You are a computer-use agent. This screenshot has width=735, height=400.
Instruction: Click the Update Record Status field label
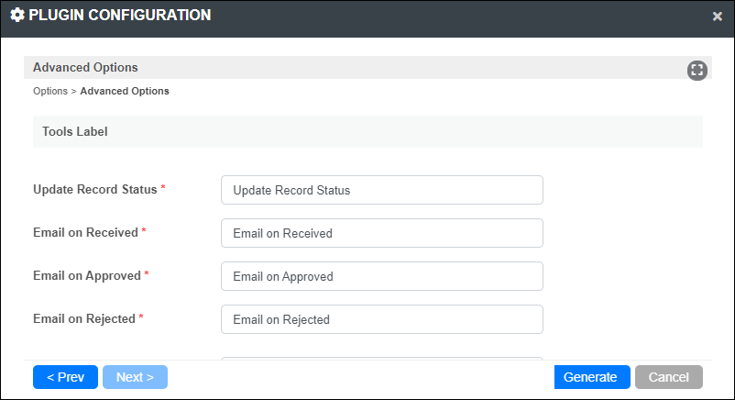(x=95, y=189)
